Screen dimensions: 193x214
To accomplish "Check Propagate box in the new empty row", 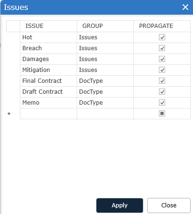I will click(162, 114).
